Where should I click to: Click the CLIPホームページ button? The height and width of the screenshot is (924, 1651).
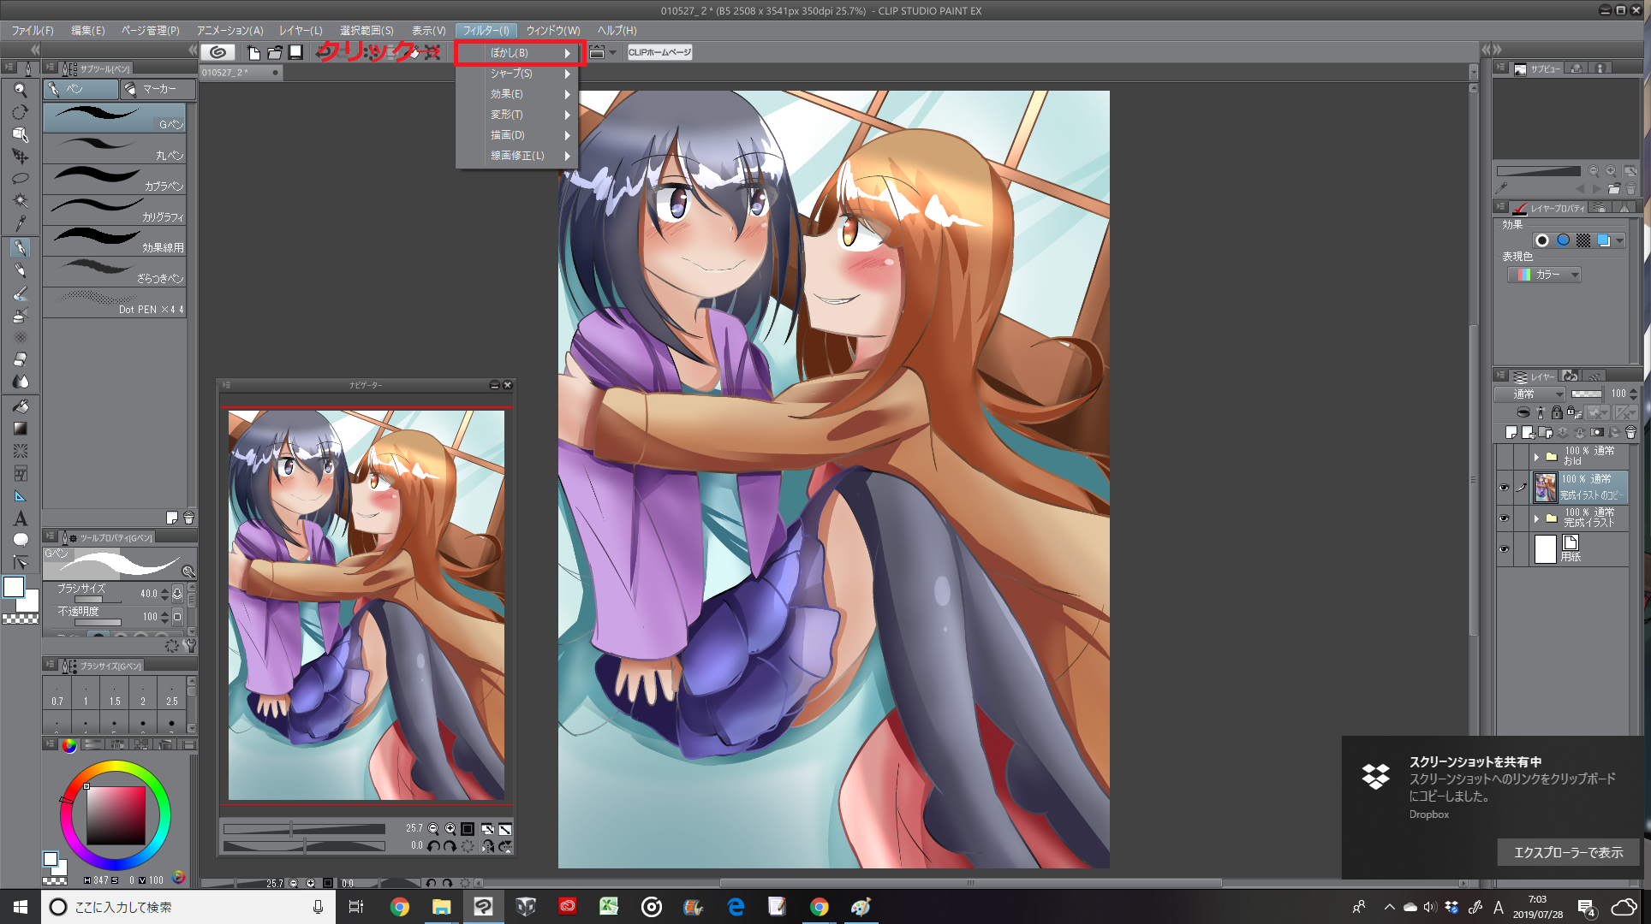pyautogui.click(x=659, y=52)
